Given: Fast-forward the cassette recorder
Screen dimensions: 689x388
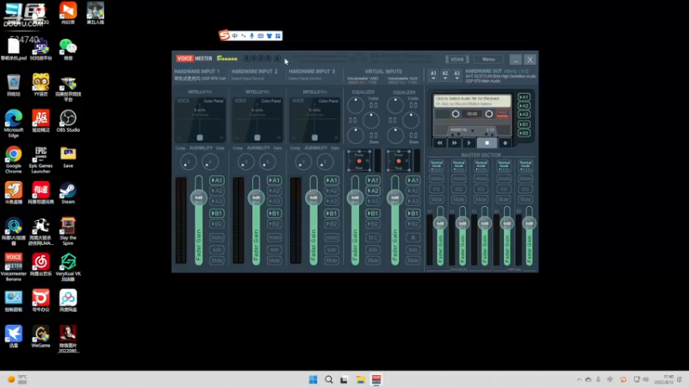Looking at the screenshot, I should coord(455,143).
